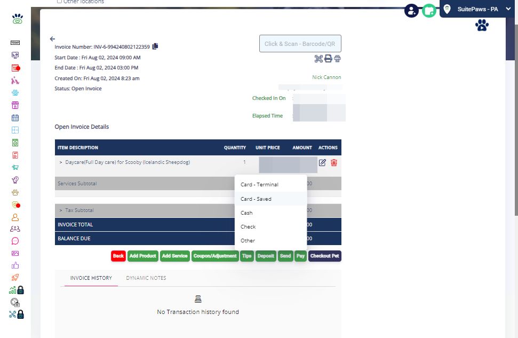Open the Today view in sidebar
The width and height of the screenshot is (518, 338).
pos(15,43)
